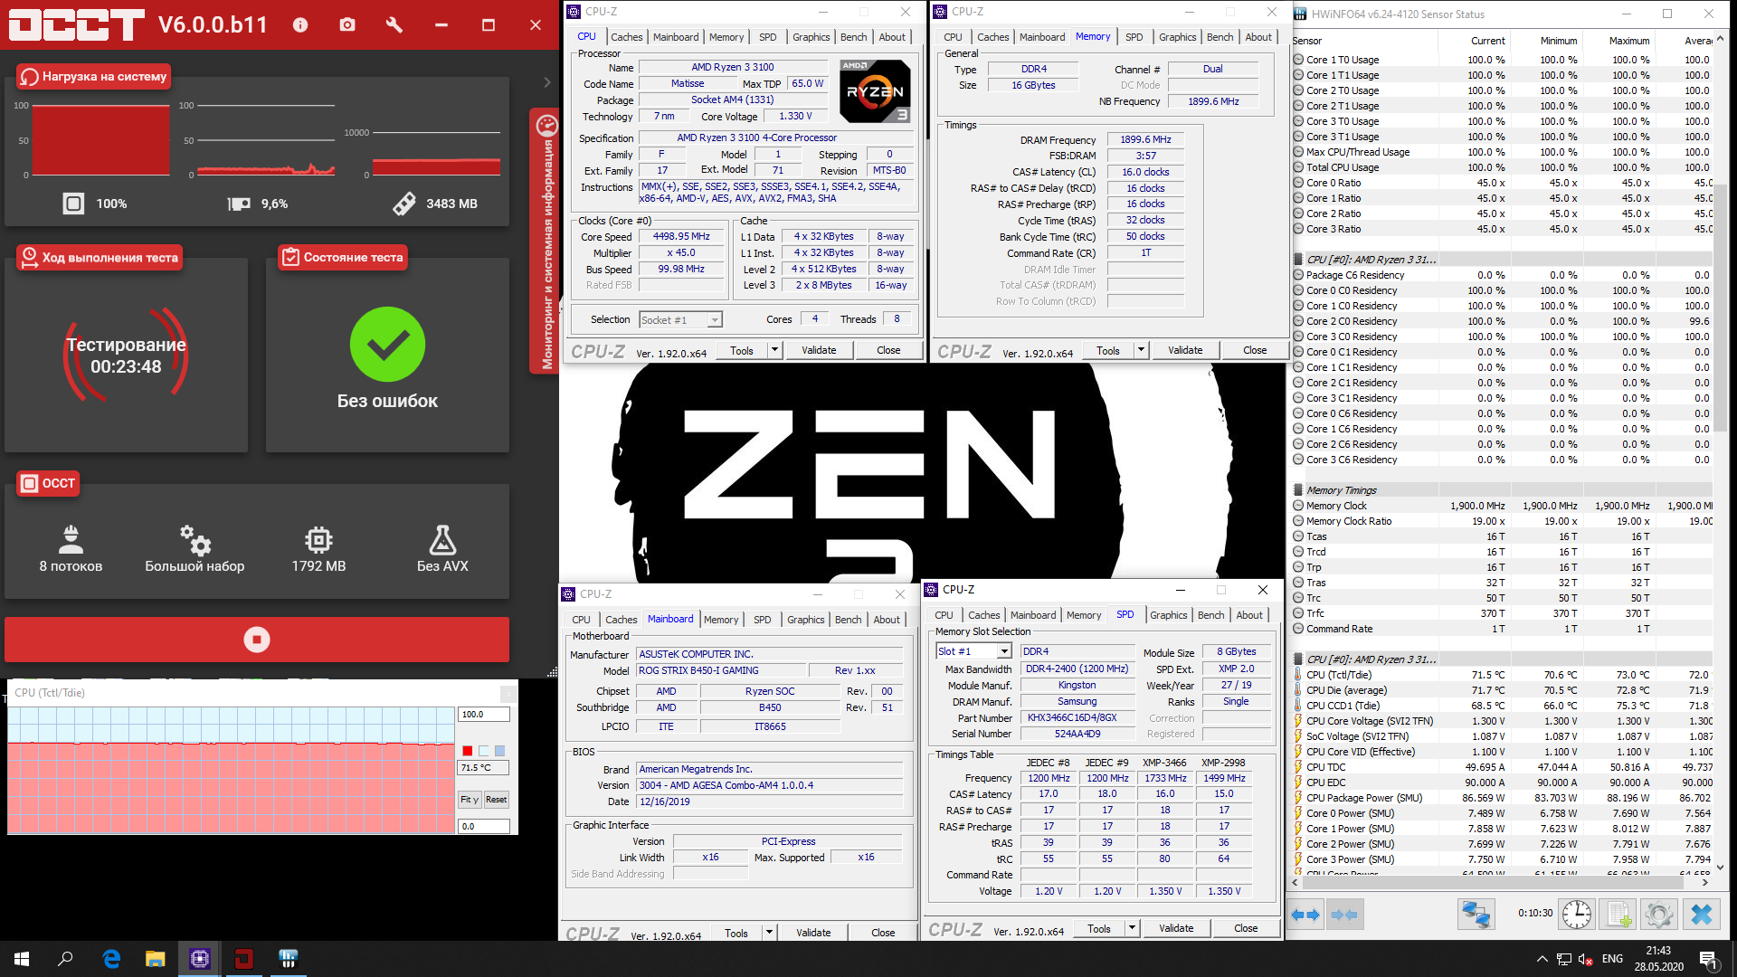Open OCCT settings wrench icon
Image resolution: width=1737 pixels, height=977 pixels.
pyautogui.click(x=394, y=25)
